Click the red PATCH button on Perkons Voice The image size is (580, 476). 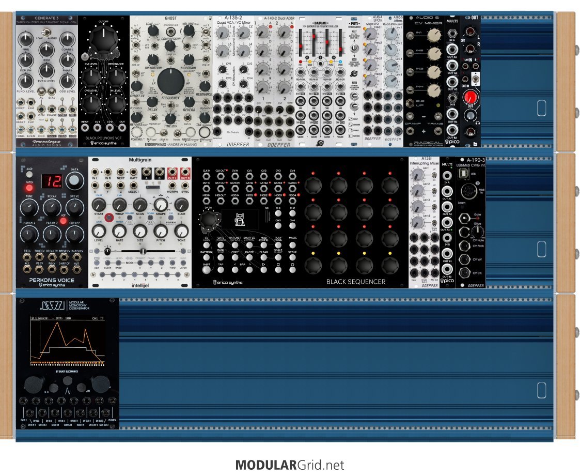[29, 188]
